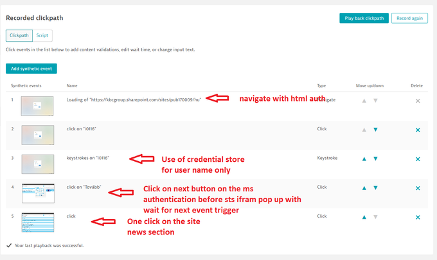The width and height of the screenshot is (437, 260).
Task: Delete event 5 click row
Action: 418,217
